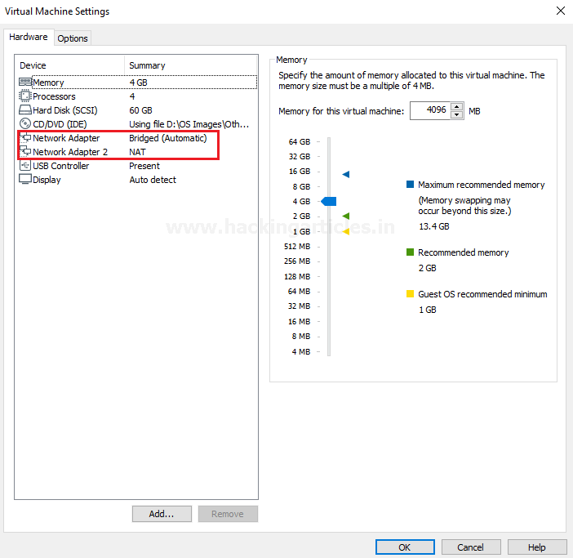Viewport: 573px width, 558px height.
Task: Select the Network Adapter 2 icon
Action: (25, 152)
